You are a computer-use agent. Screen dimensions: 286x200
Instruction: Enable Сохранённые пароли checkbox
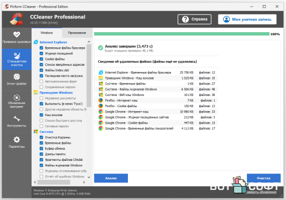[x=42, y=87]
